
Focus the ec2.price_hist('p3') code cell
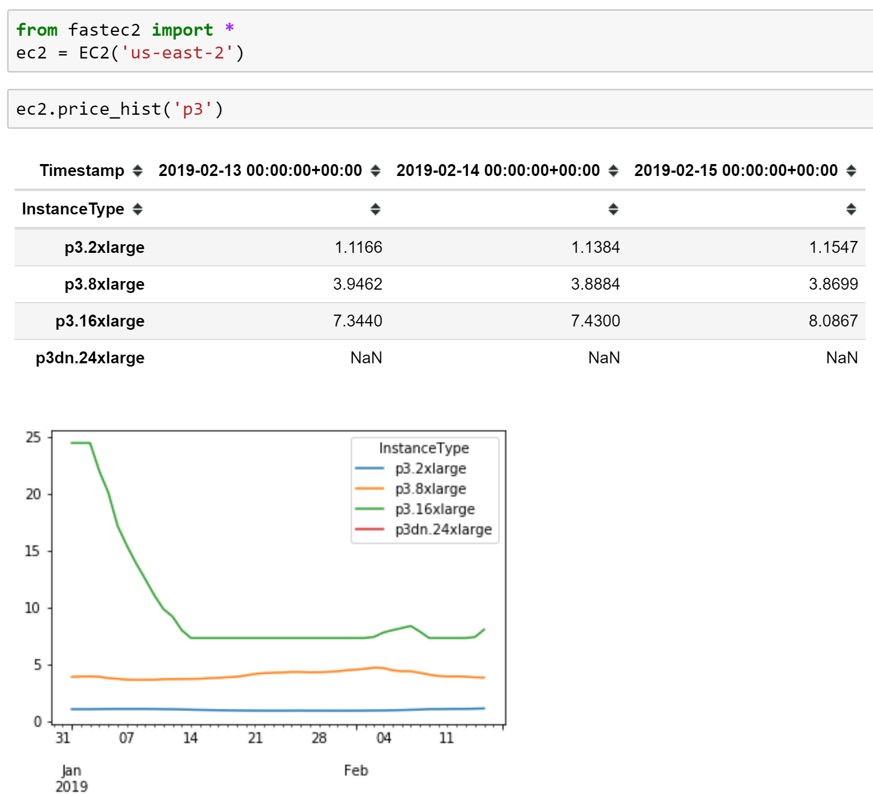click(434, 109)
